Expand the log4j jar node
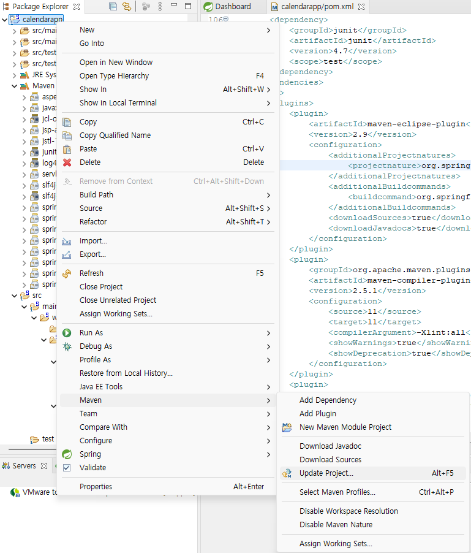This screenshot has width=471, height=553. coord(24,163)
